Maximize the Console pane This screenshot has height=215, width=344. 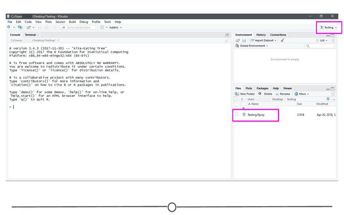[227, 35]
